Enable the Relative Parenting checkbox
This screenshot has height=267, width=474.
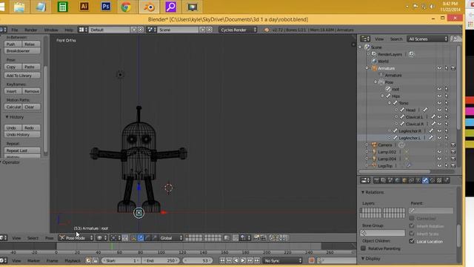pos(364,248)
